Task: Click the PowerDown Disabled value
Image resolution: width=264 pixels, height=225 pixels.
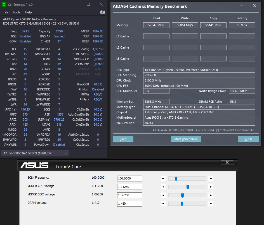Action: click(59, 145)
